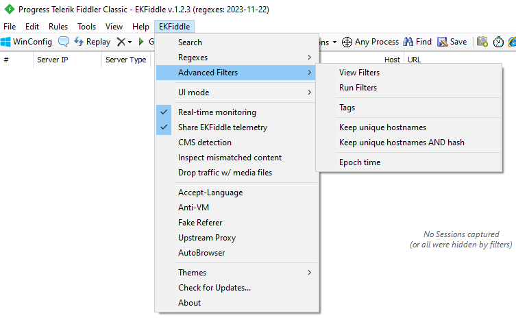Image resolution: width=516 pixels, height=320 pixels.
Task: Click the Replay toolbar button label
Action: [x=98, y=42]
